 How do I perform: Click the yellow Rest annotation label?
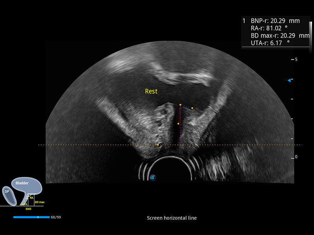[x=151, y=91]
